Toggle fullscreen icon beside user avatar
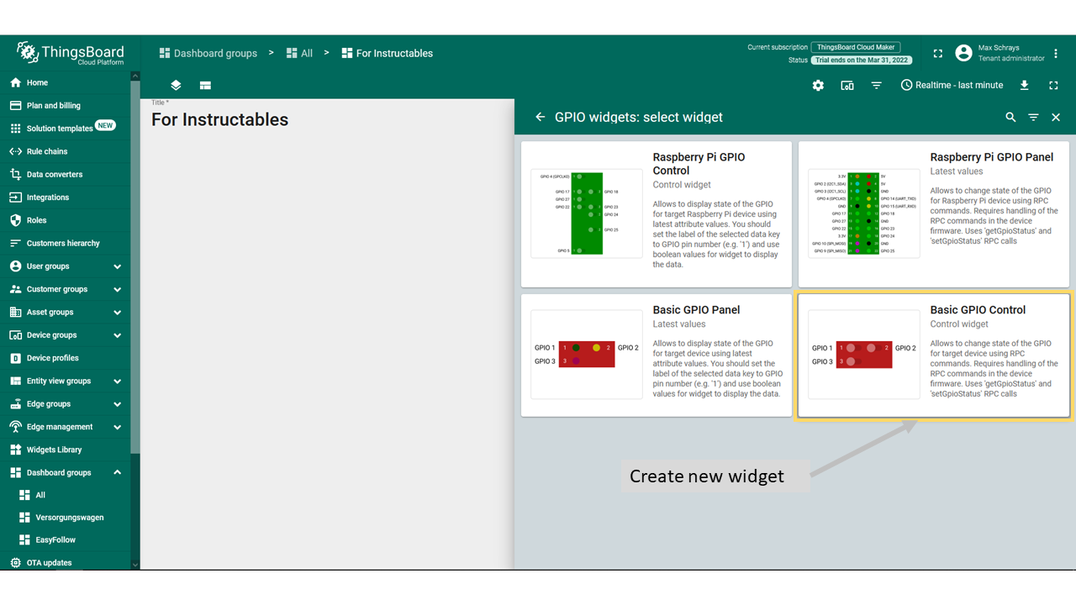 point(938,53)
